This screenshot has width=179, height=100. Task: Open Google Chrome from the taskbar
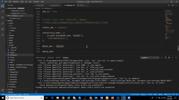coord(63,98)
